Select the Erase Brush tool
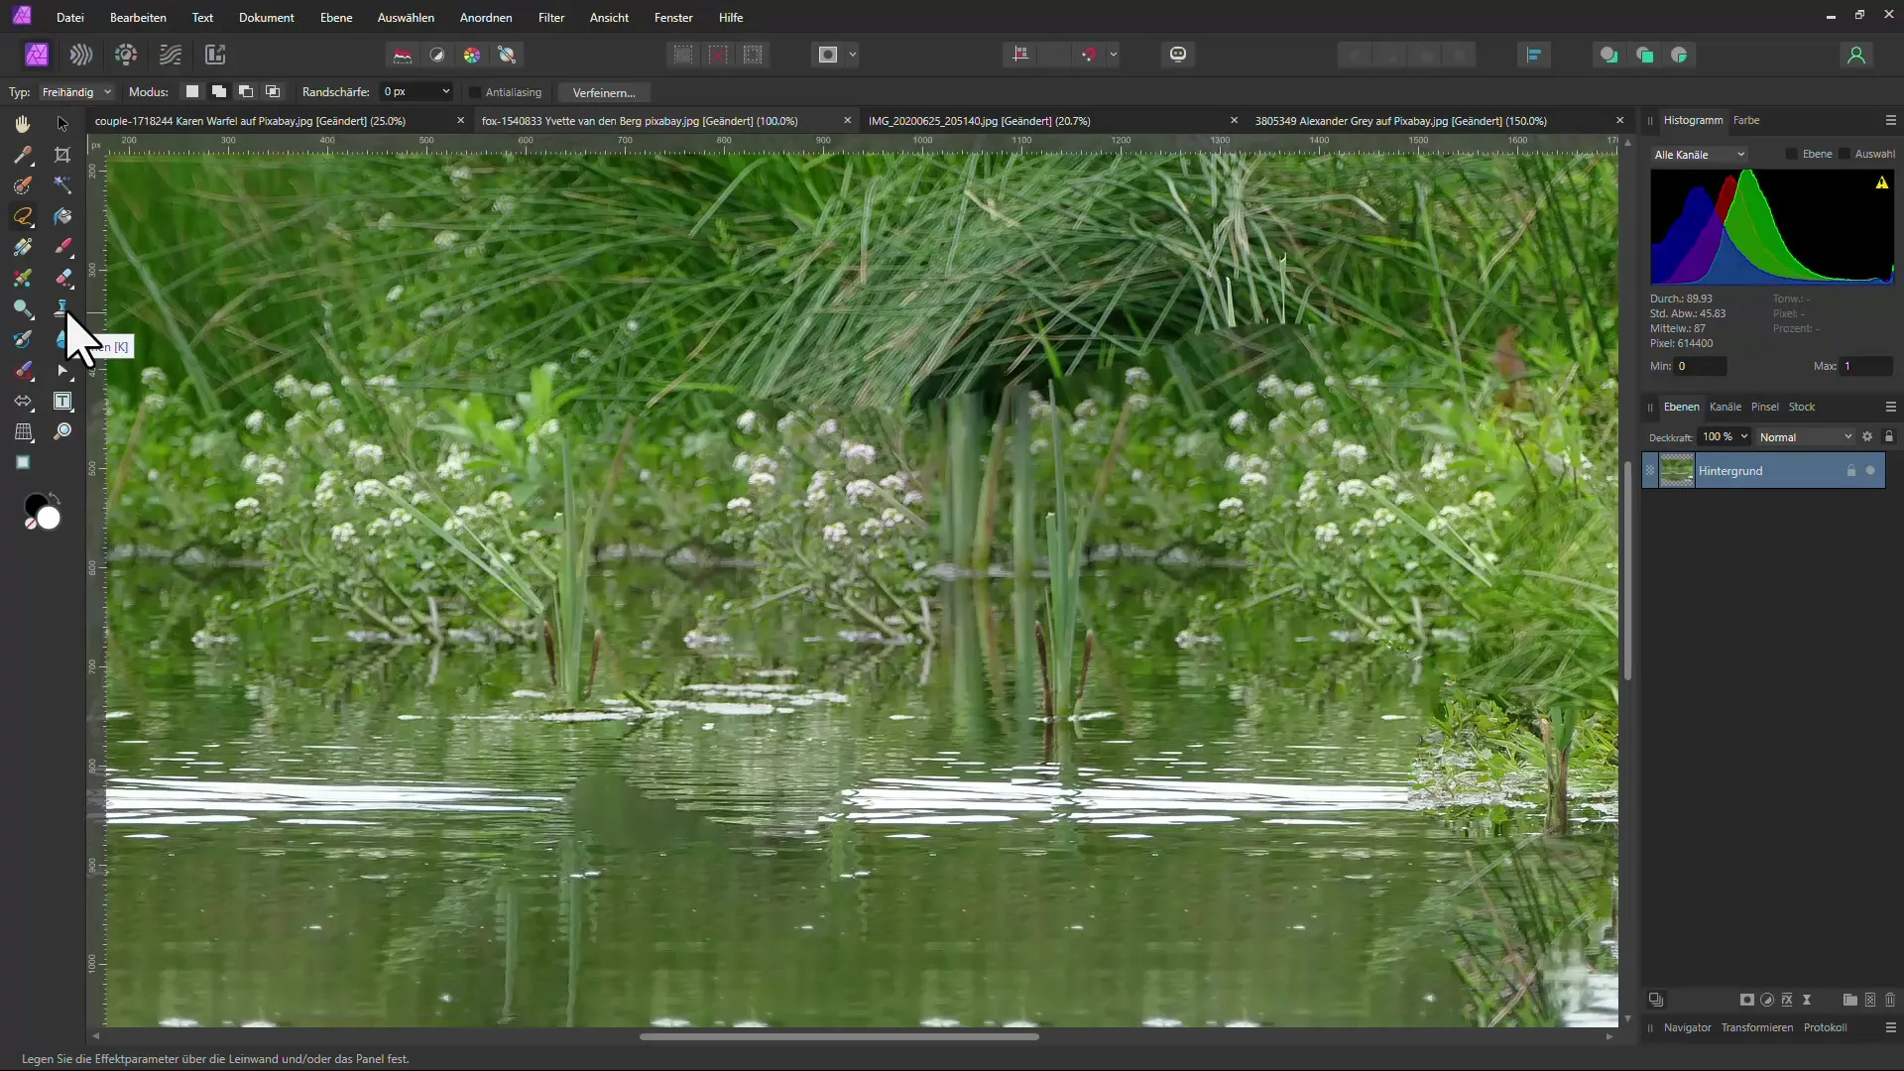 pos(62,278)
